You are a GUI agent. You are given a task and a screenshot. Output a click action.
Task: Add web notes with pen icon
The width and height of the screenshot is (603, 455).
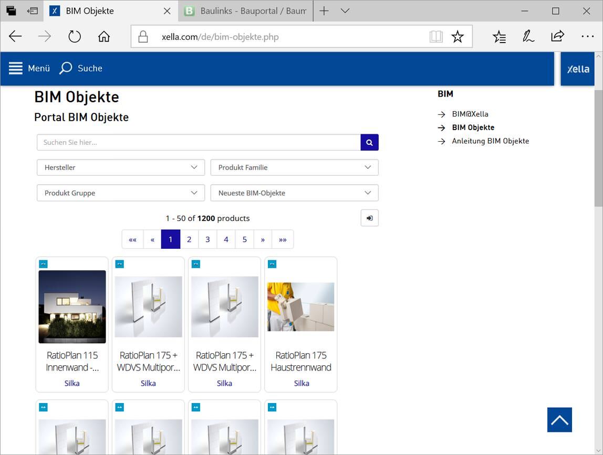528,37
